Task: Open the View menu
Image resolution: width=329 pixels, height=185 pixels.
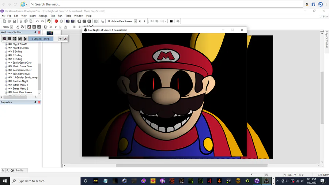Action: click(24, 16)
